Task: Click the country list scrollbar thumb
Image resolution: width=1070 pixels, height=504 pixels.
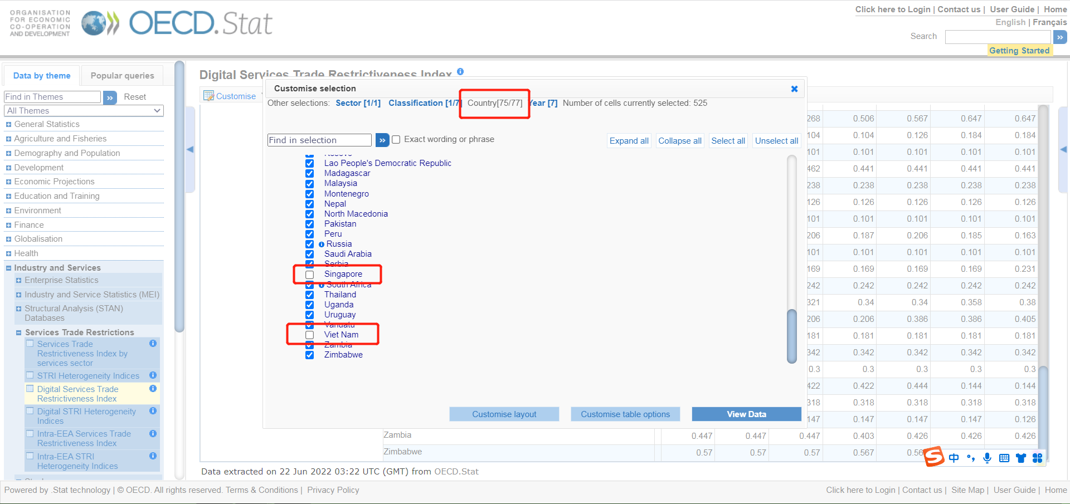Action: click(x=792, y=336)
